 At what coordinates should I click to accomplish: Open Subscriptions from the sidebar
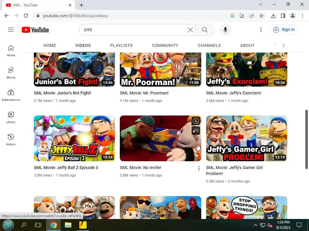pyautogui.click(x=11, y=95)
